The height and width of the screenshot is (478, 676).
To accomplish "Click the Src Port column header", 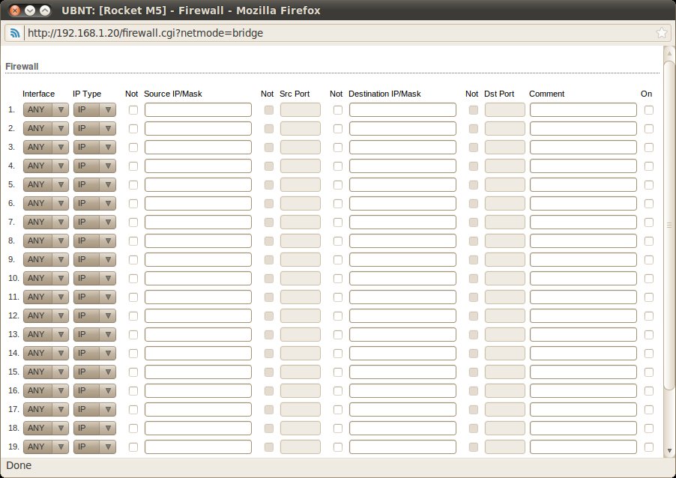I will (x=295, y=94).
